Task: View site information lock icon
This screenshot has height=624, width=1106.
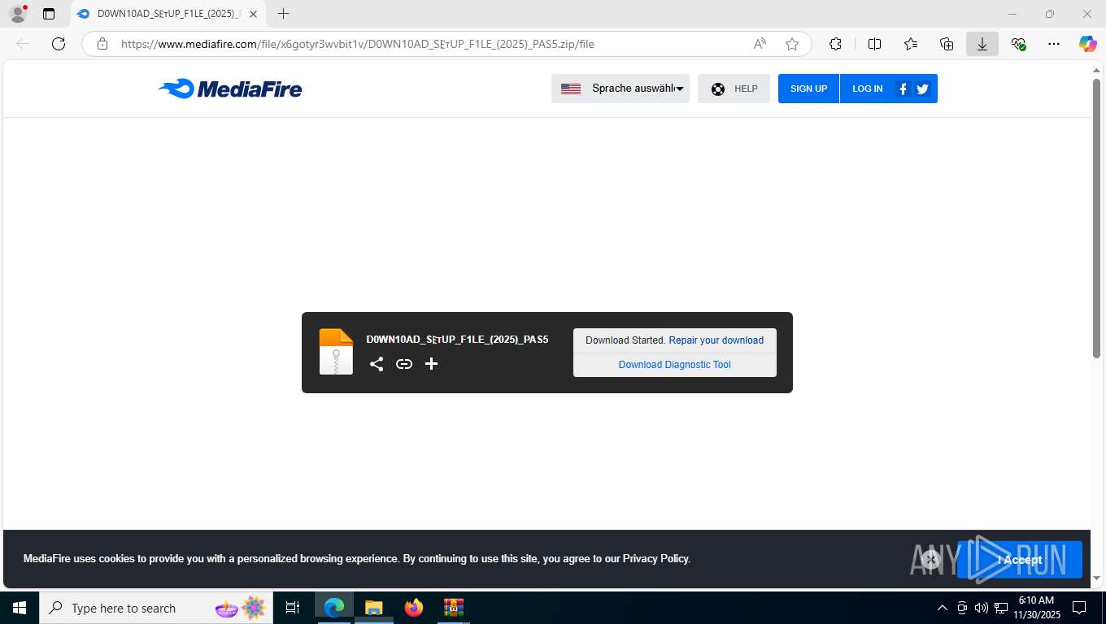Action: click(x=102, y=44)
